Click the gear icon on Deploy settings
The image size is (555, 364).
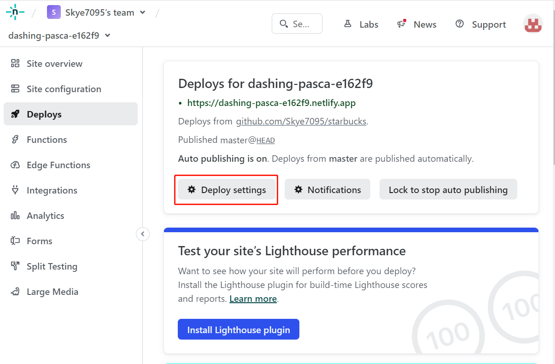(x=192, y=189)
